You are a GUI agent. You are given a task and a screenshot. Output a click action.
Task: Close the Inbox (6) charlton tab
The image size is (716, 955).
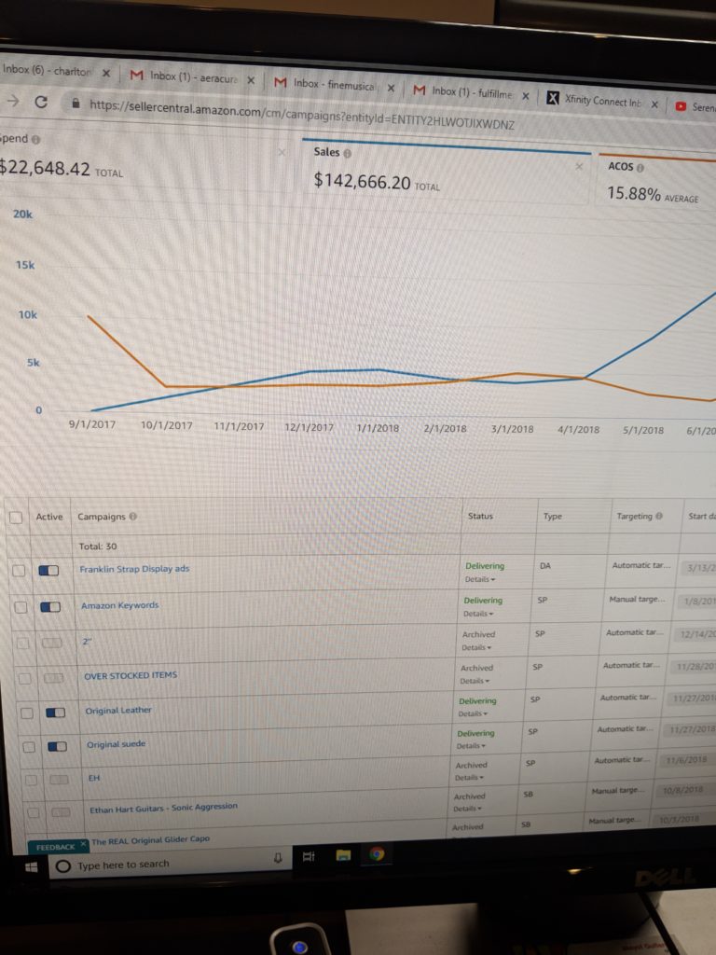coord(106,73)
